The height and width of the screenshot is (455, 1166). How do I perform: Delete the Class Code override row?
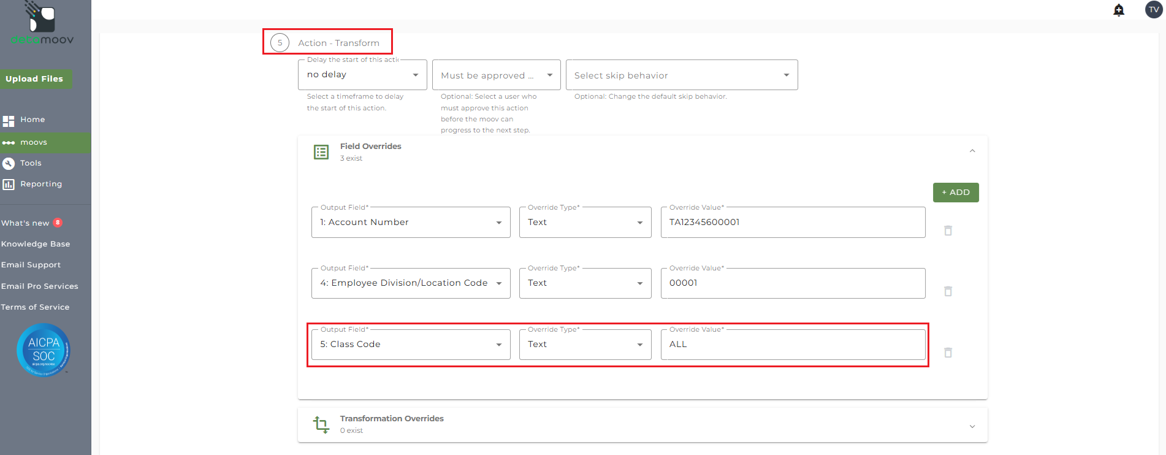(948, 353)
